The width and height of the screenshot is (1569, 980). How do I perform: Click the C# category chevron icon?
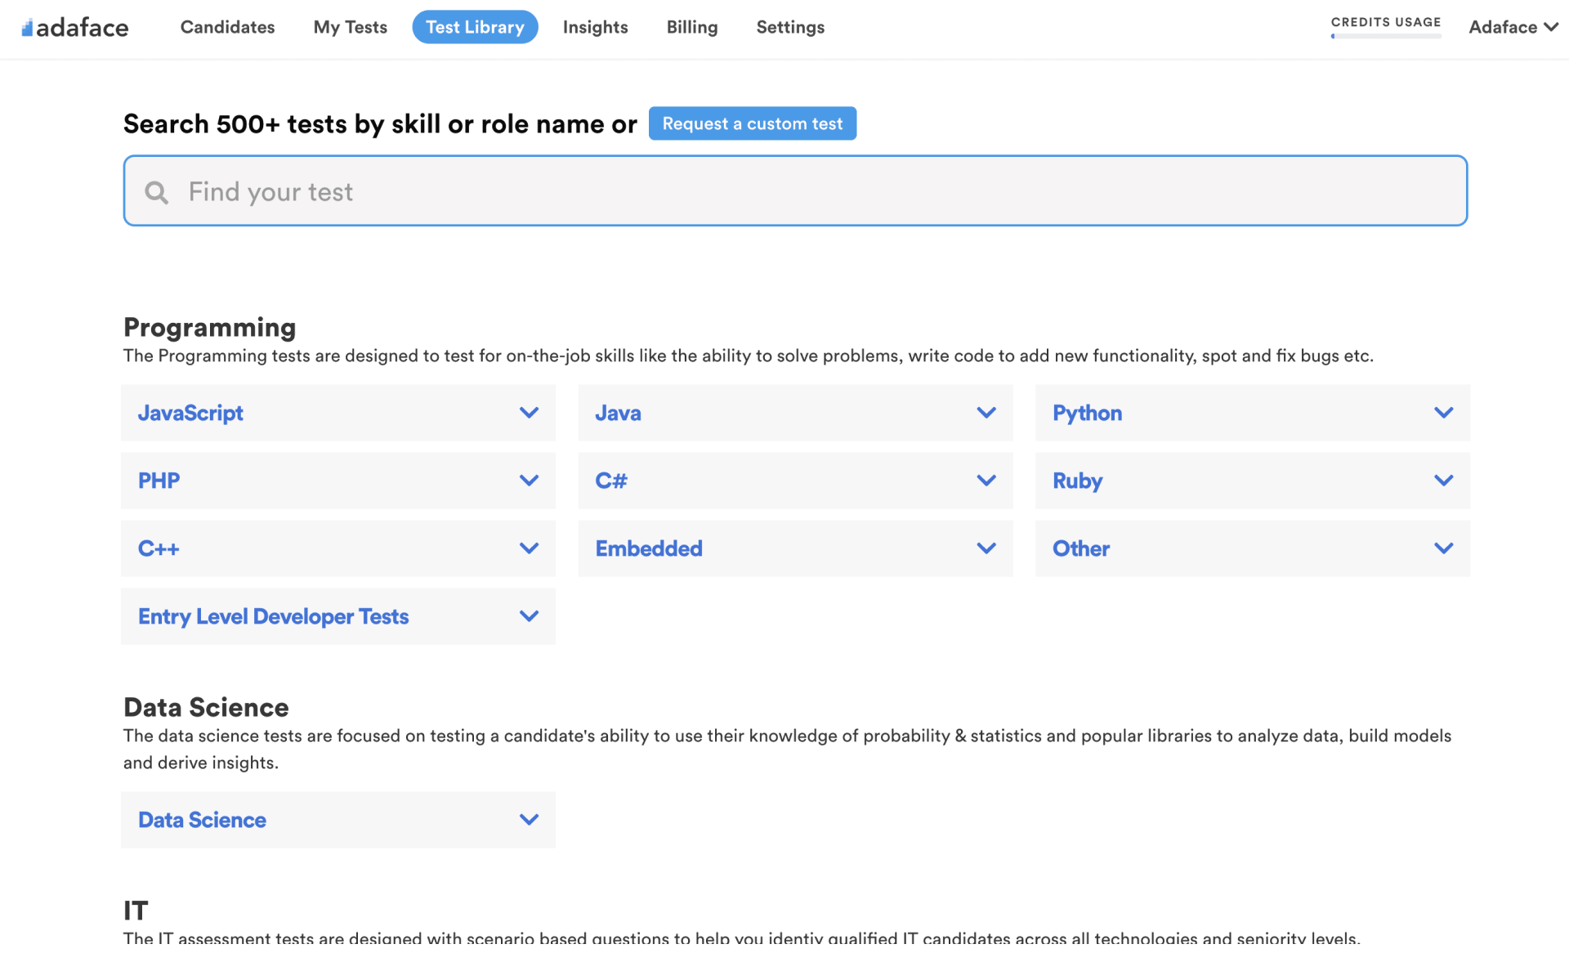tap(986, 481)
